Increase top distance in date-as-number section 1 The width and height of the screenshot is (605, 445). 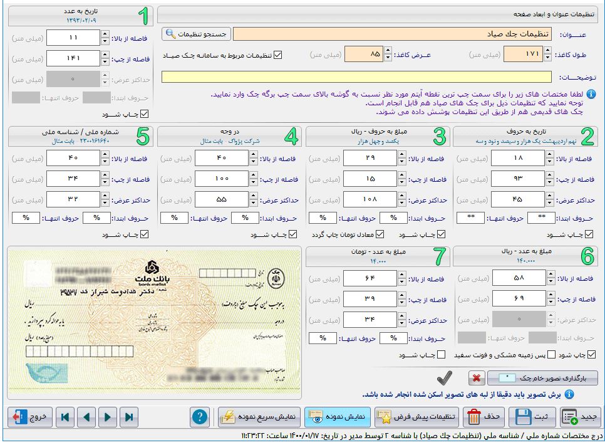(x=105, y=34)
